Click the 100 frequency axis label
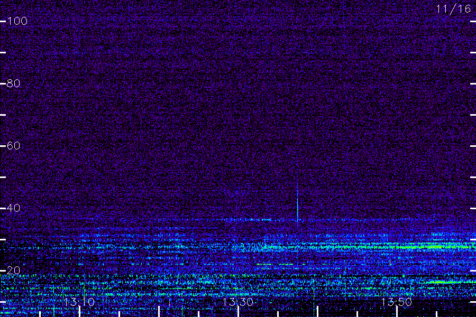The image size is (476, 317). coord(17,21)
